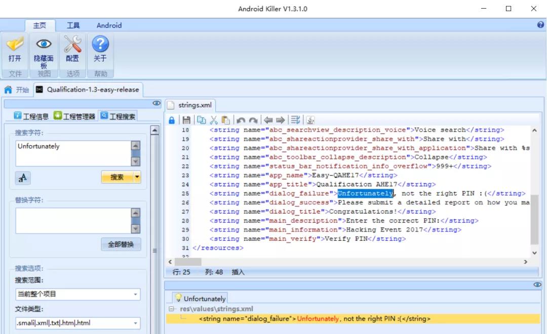
Task: Navigate back with the left arrow icon
Action: [x=268, y=120]
